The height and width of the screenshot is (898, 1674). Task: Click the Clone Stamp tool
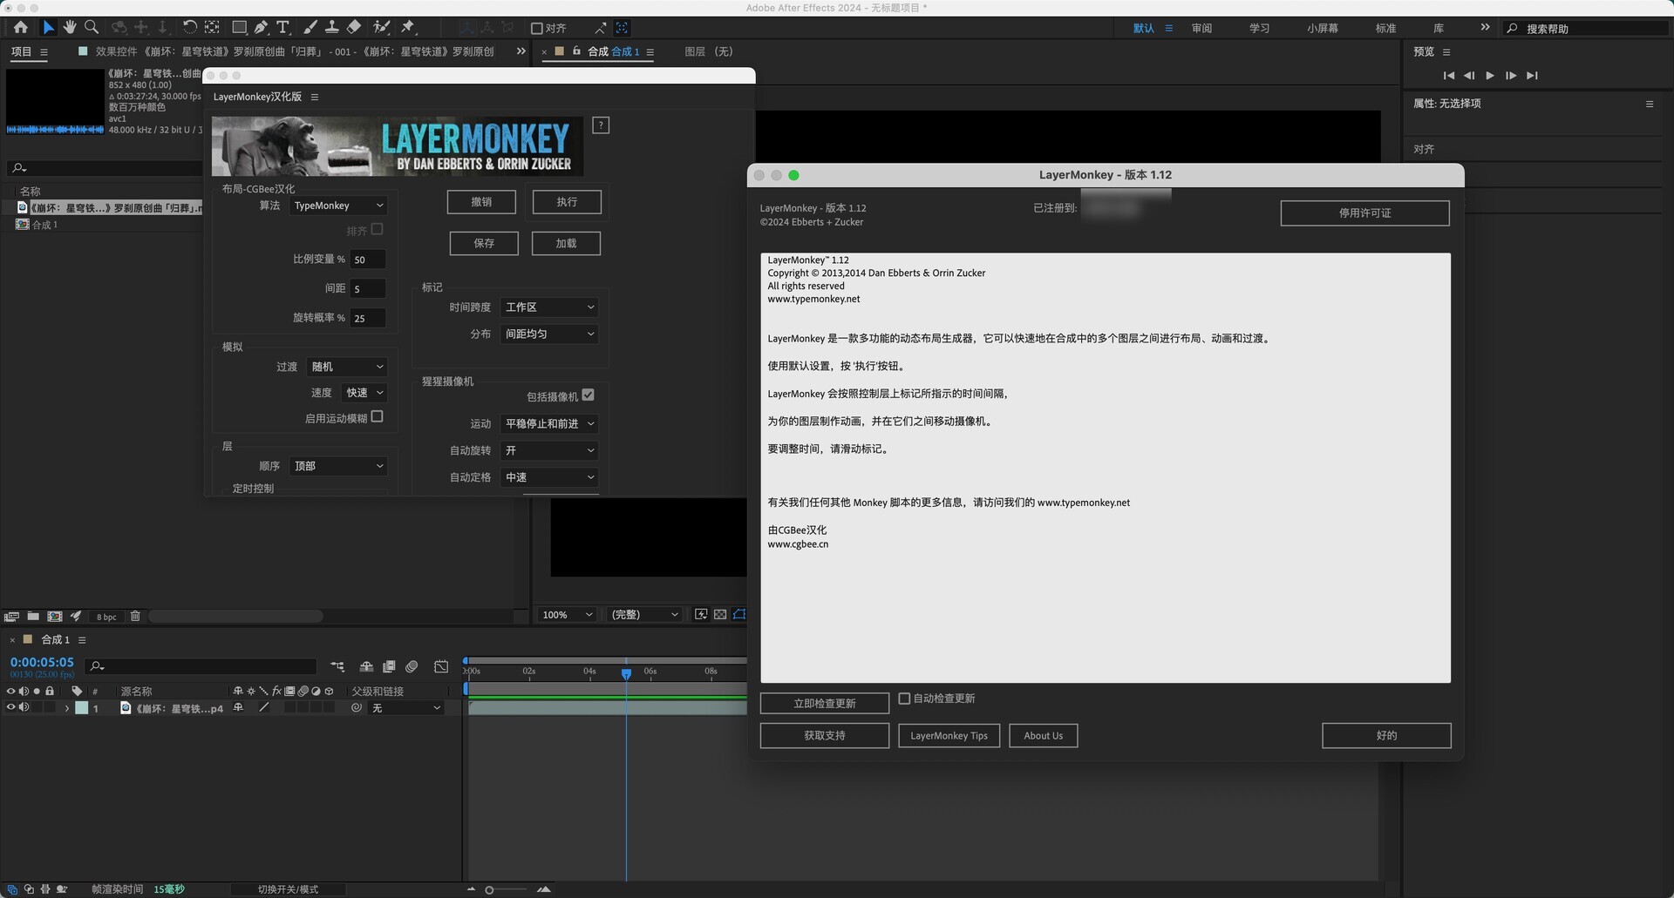[x=331, y=28]
